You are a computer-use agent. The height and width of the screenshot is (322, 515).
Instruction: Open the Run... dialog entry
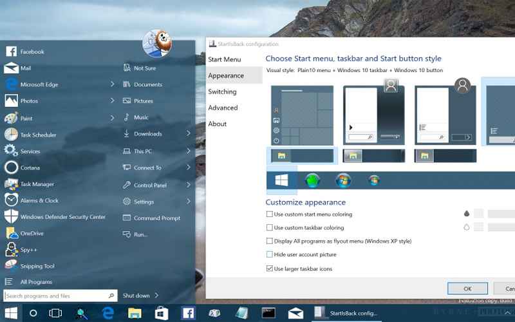pos(135,234)
